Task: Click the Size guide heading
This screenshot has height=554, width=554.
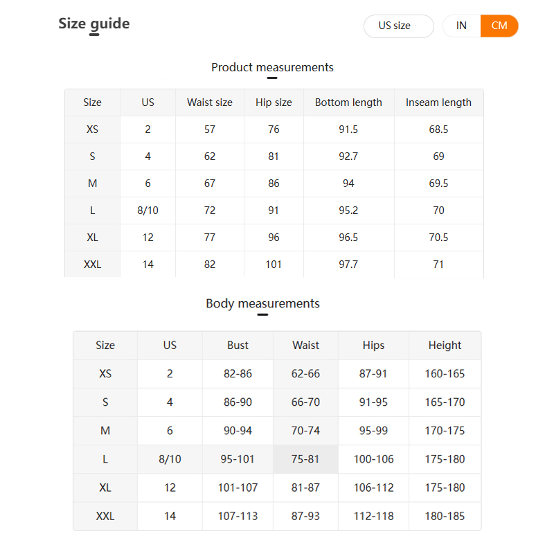Action: (x=94, y=24)
